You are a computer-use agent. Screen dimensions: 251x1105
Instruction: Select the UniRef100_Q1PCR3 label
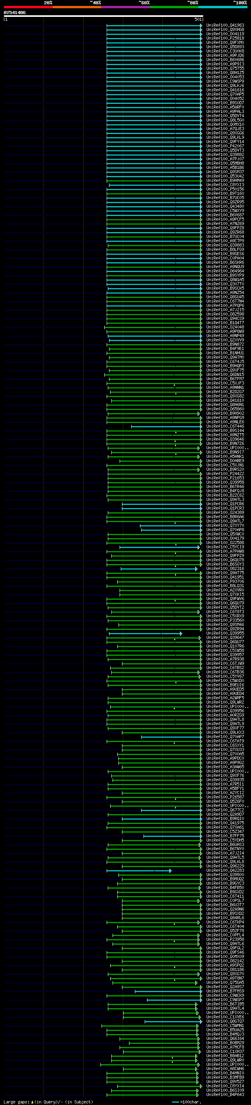coord(225,508)
